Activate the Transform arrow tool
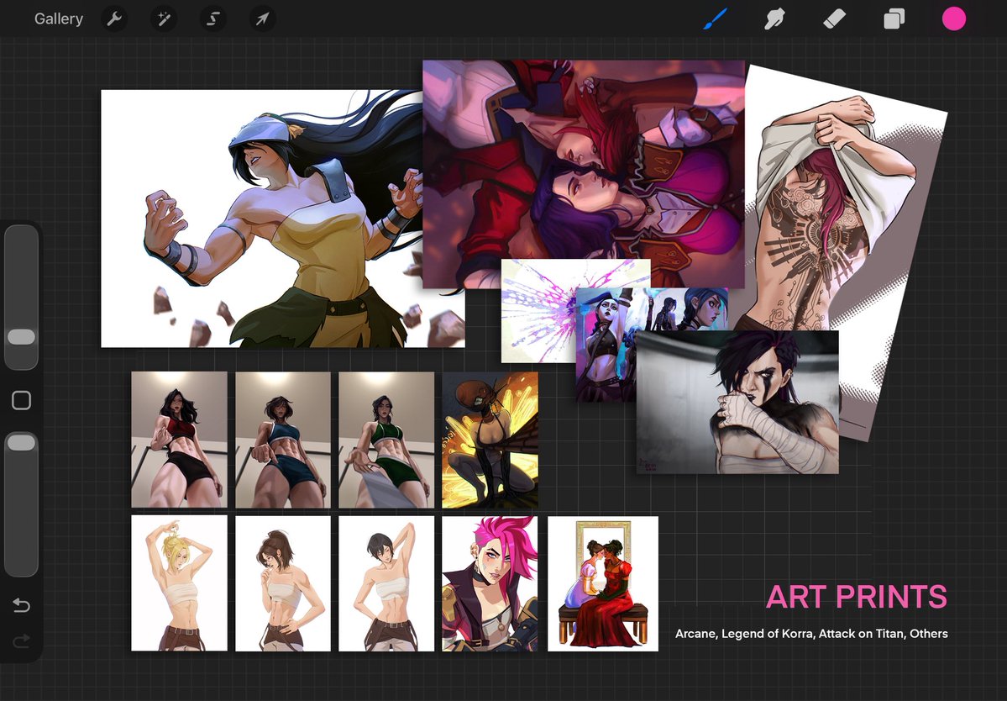This screenshot has width=1007, height=701. click(x=262, y=18)
